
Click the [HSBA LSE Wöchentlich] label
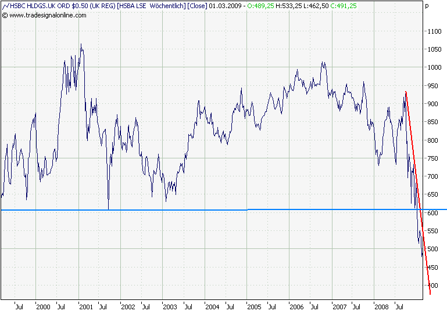pos(151,6)
